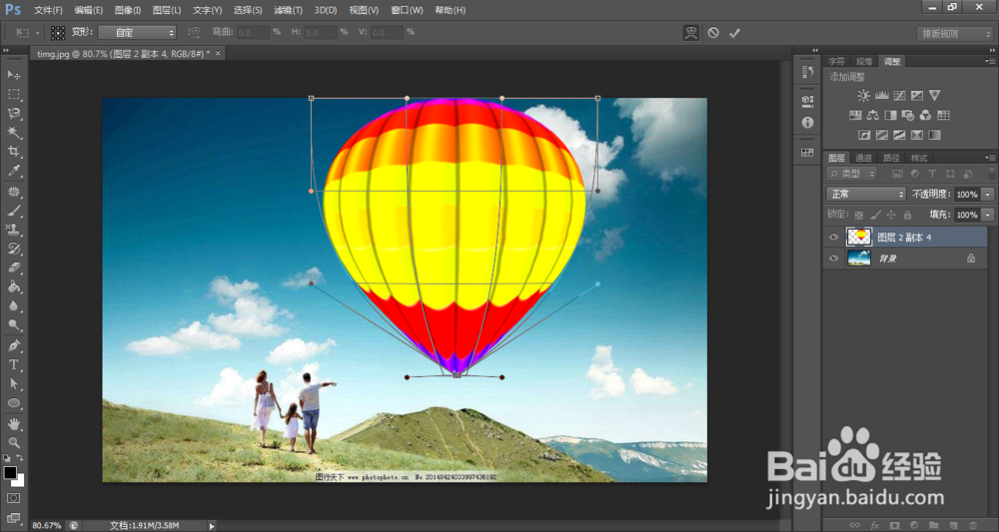Image resolution: width=999 pixels, height=532 pixels.
Task: Select the Pen tool
Action: tap(14, 345)
